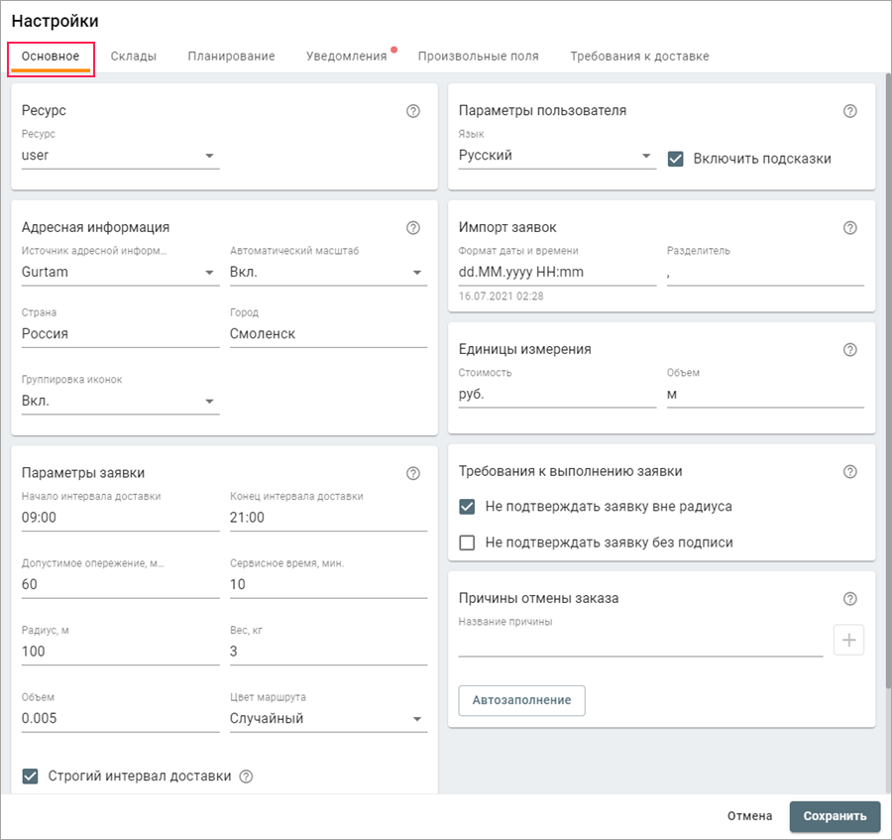892x840 pixels.
Task: Click help icon in Адресная информация section
Action: pyautogui.click(x=413, y=228)
